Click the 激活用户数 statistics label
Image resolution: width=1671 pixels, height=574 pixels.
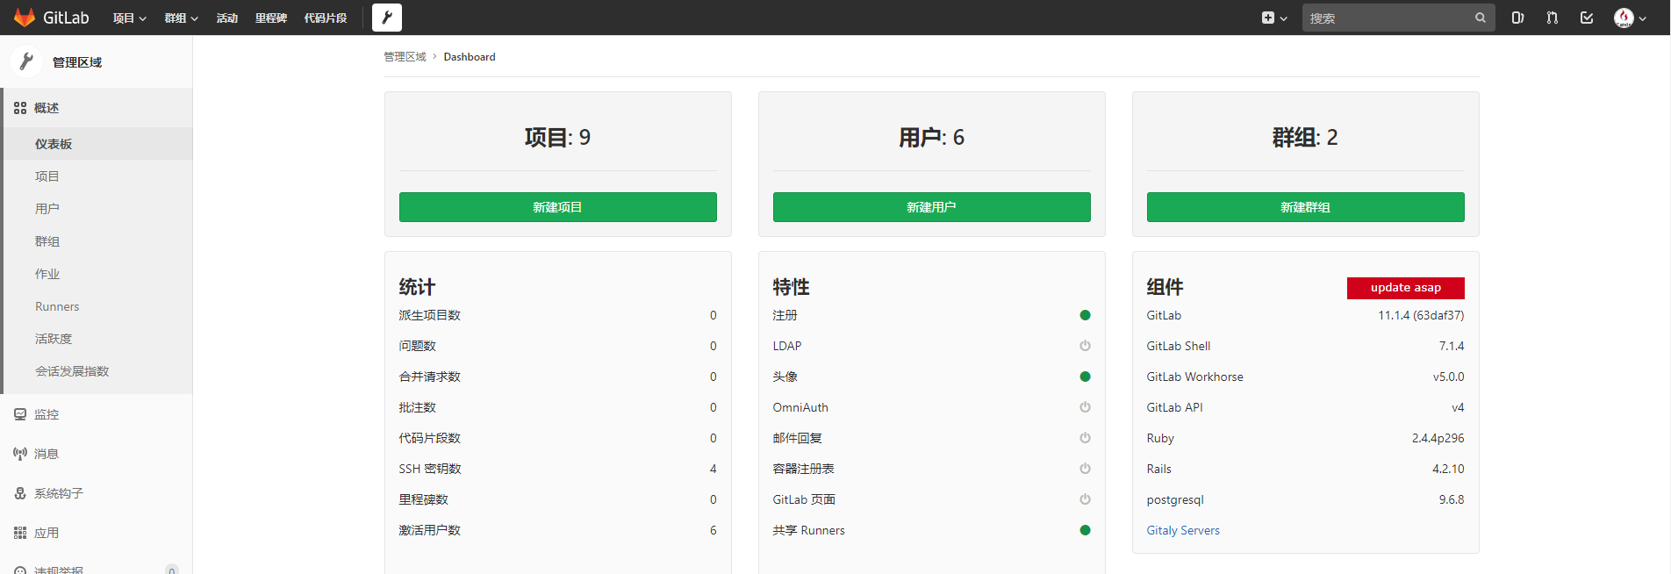(430, 530)
